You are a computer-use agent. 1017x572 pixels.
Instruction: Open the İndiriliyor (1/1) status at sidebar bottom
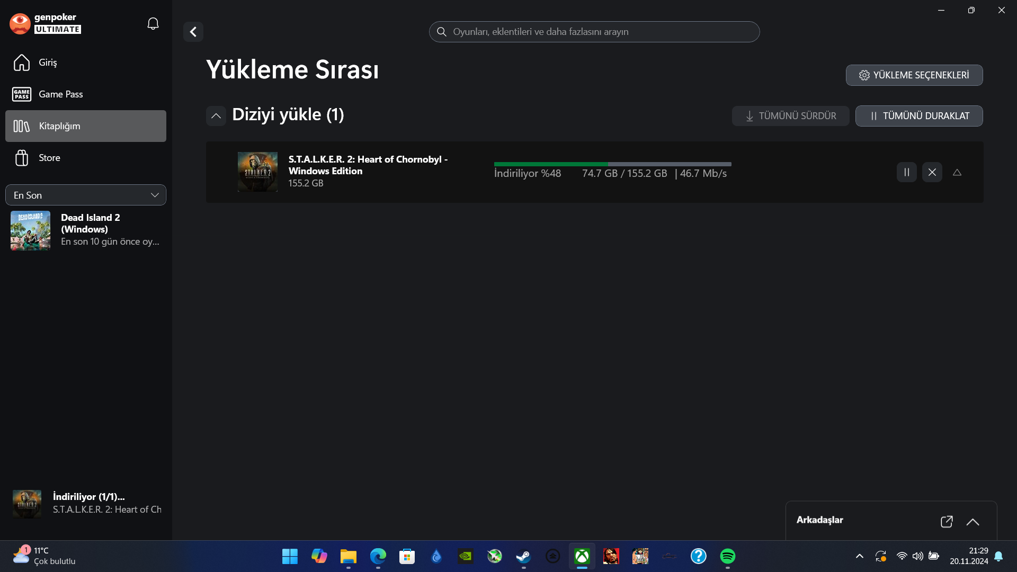[86, 503]
